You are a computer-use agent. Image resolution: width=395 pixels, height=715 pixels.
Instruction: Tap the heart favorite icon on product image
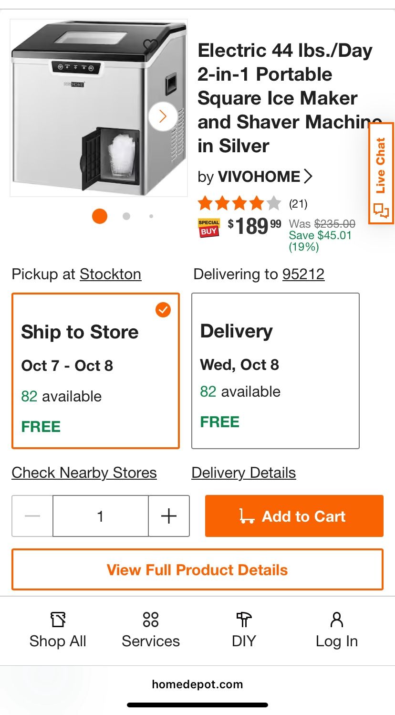150,45
